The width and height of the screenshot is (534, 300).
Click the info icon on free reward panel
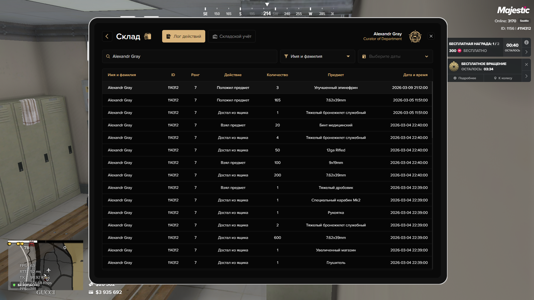(526, 42)
